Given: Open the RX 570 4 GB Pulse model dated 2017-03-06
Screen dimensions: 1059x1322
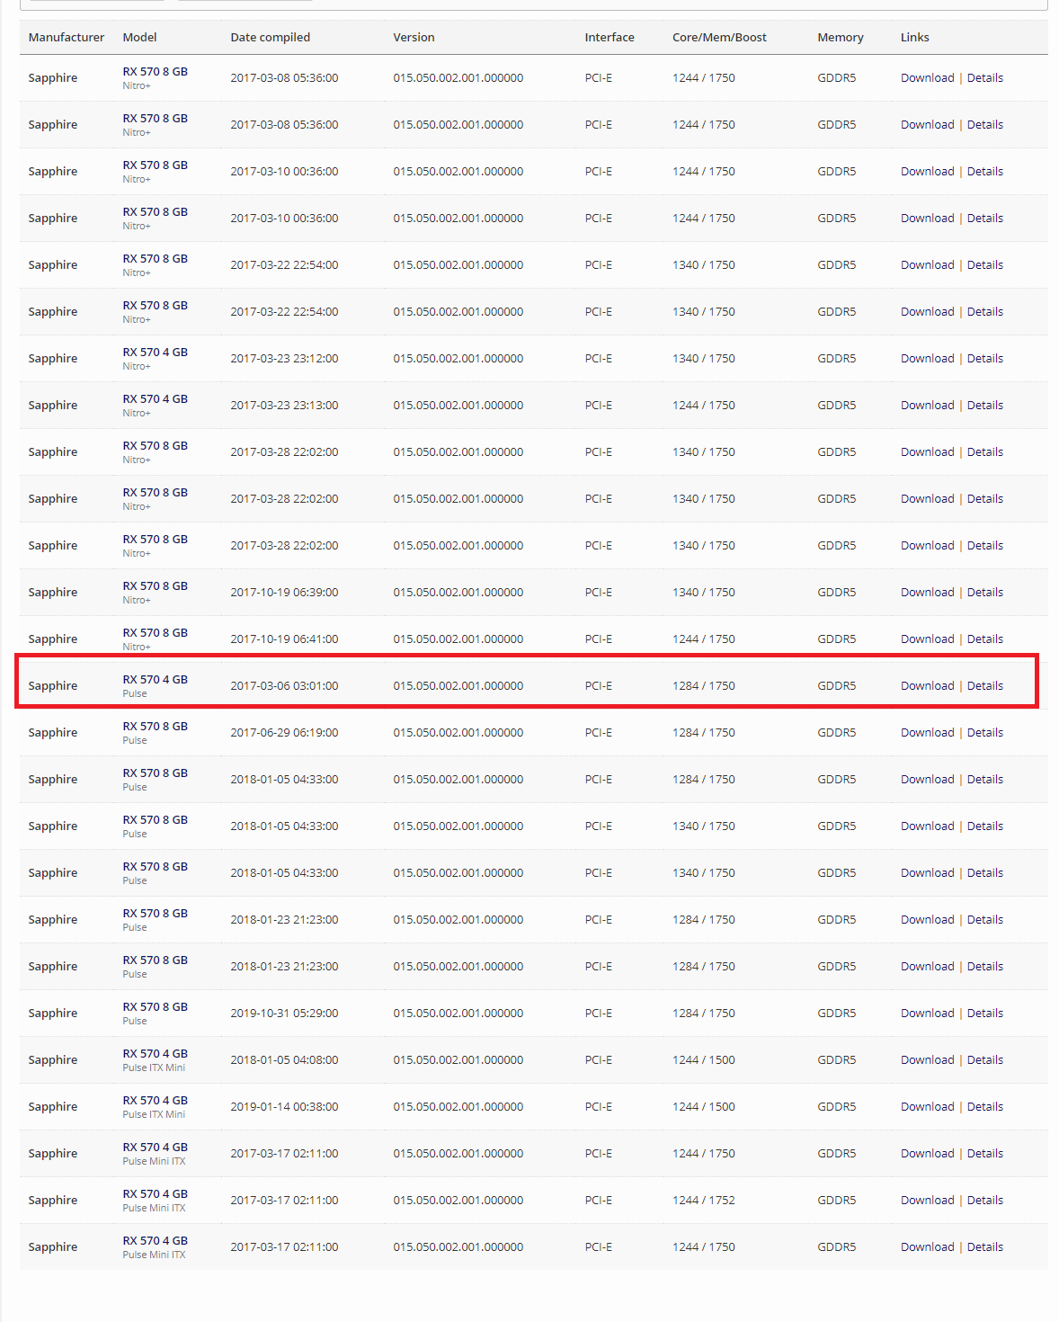Looking at the screenshot, I should click(155, 679).
